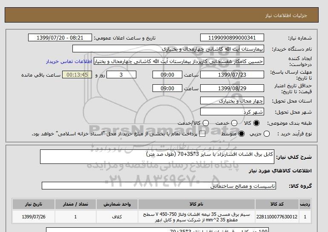Click quantity cell showing 1
Viewport: 328px width, 232px height.
(x=75, y=217)
